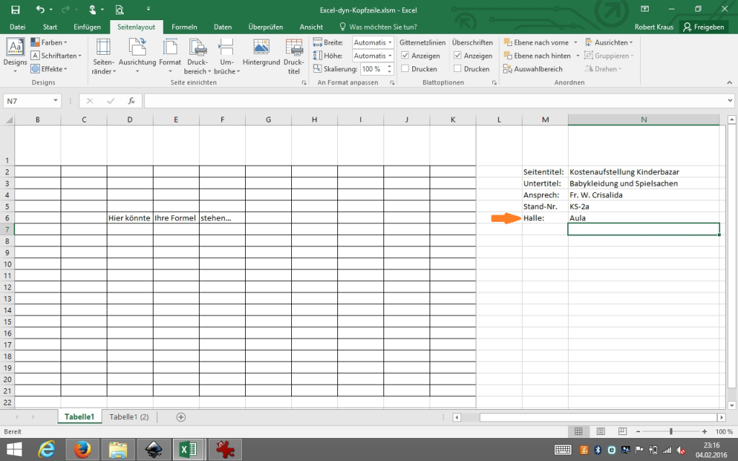The height and width of the screenshot is (461, 738).
Task: Switch to the Einfügen tab
Action: click(x=87, y=27)
